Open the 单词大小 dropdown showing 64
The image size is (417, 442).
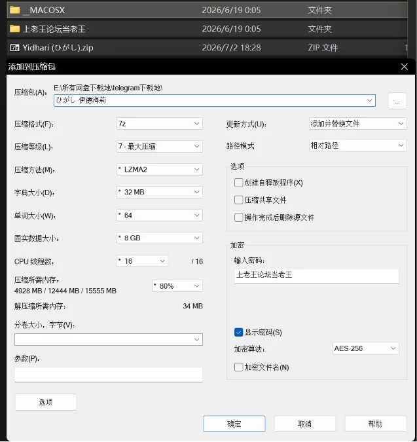pos(160,215)
